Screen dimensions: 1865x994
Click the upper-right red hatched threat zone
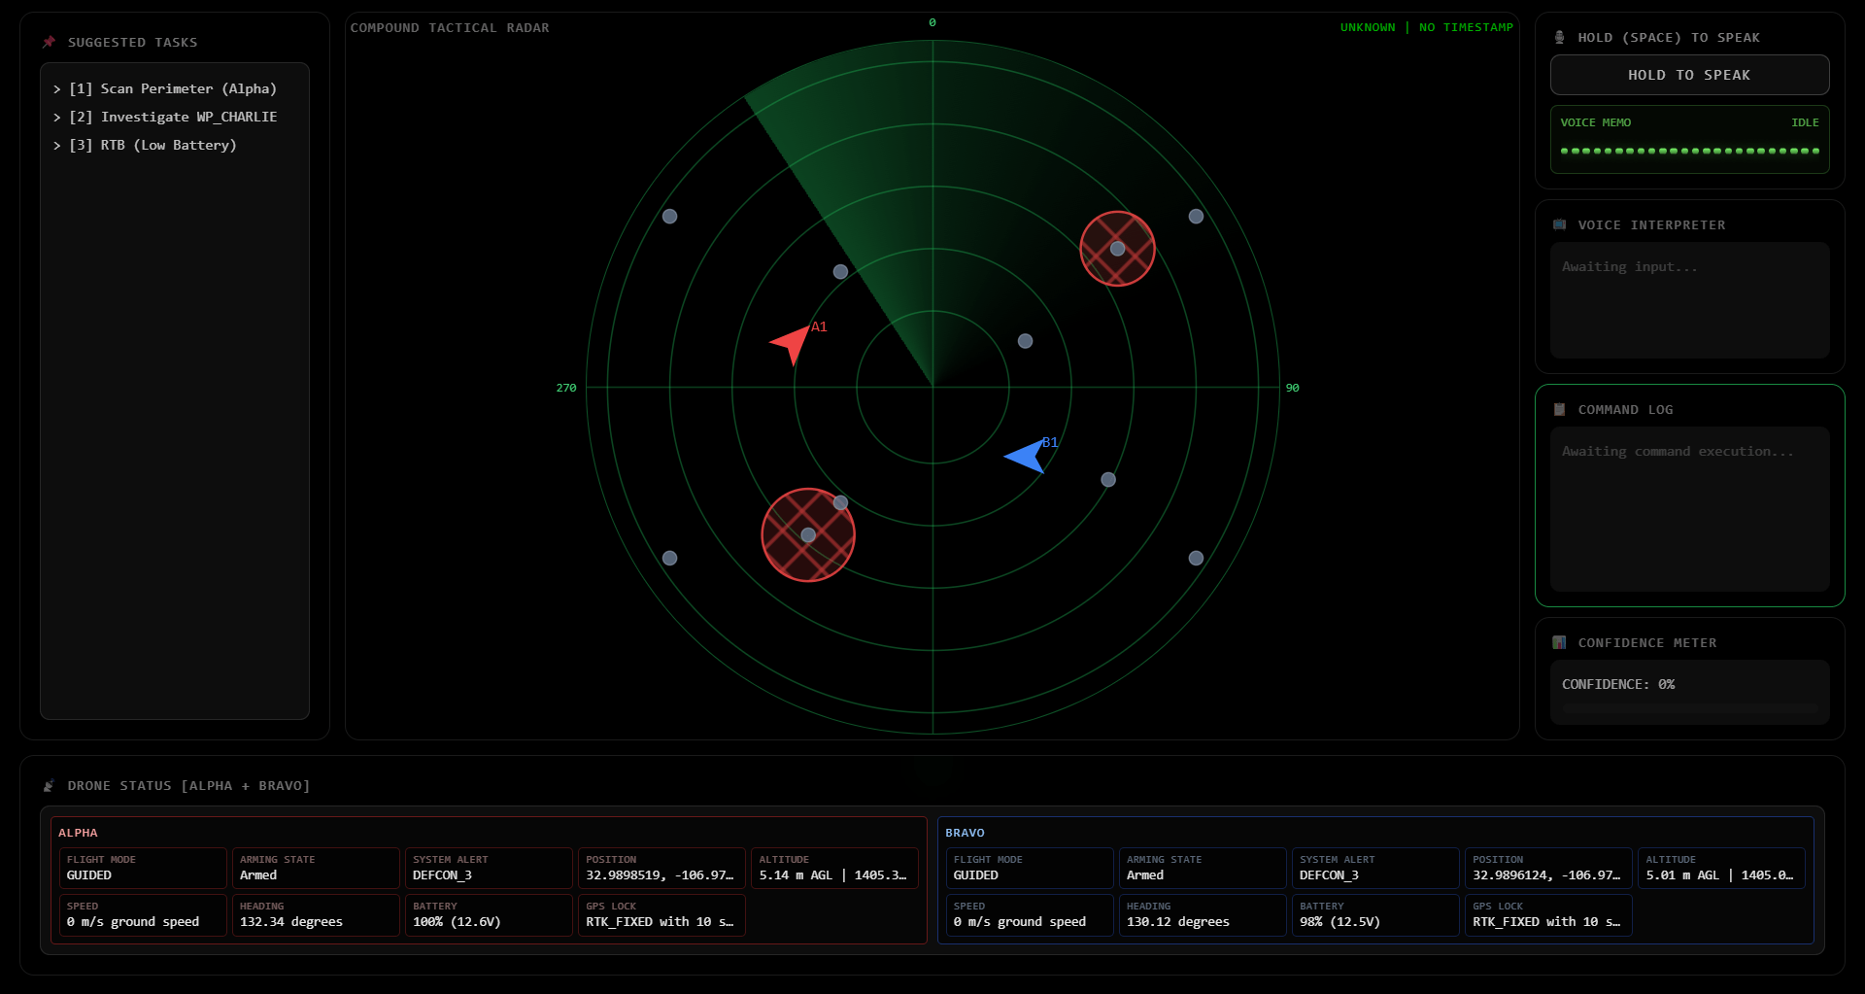tap(1117, 249)
